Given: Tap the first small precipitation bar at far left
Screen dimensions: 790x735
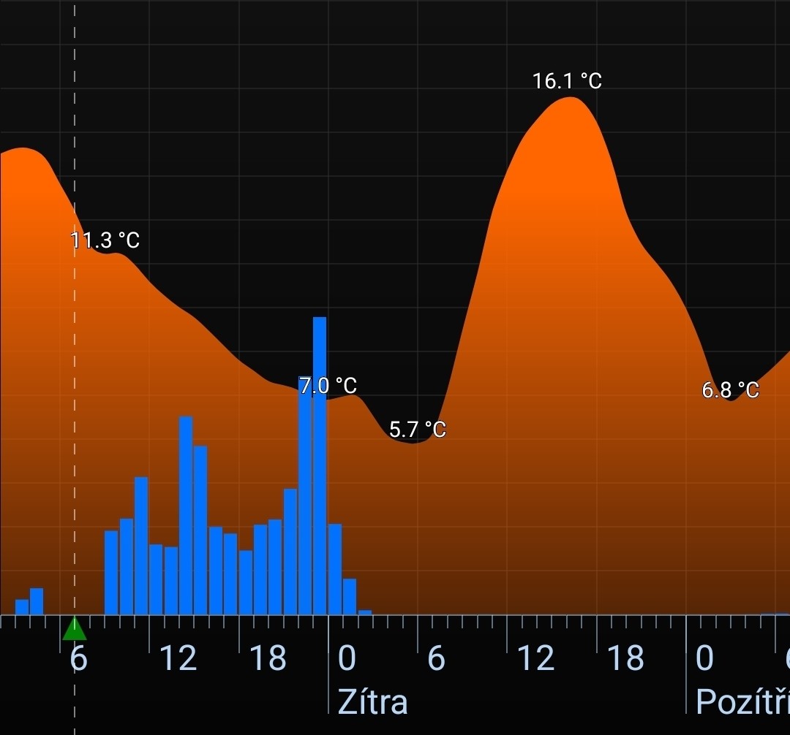Looking at the screenshot, I should pyautogui.click(x=22, y=607).
